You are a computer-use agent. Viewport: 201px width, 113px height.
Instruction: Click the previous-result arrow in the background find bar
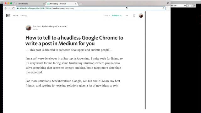(188, 6)
